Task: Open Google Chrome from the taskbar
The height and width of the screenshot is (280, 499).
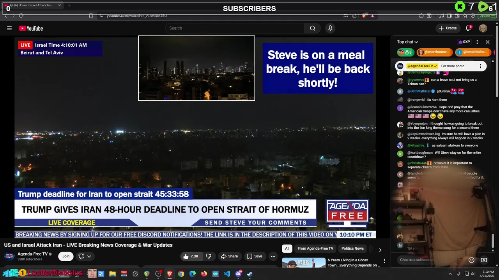Action: click(x=181, y=274)
